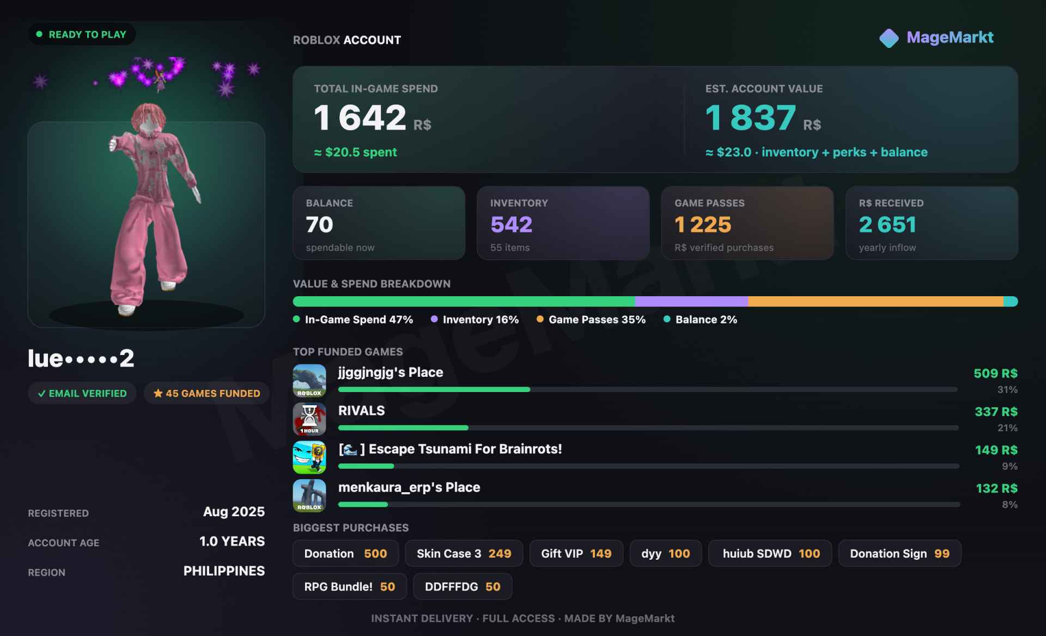Click the 55 items label
Viewport: 1046px width, 636px height.
509,248
